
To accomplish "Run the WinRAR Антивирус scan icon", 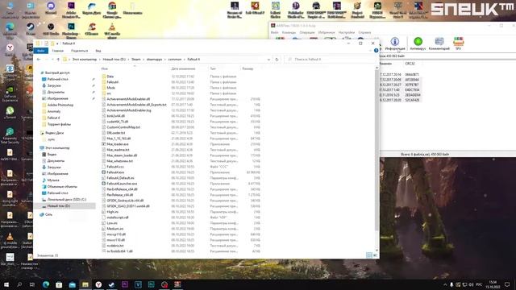I will point(418,43).
